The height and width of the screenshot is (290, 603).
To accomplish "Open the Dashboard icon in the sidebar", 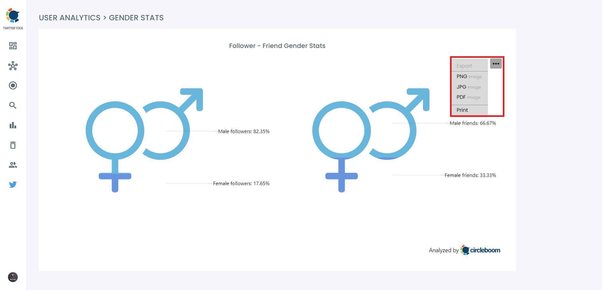I will tap(13, 46).
